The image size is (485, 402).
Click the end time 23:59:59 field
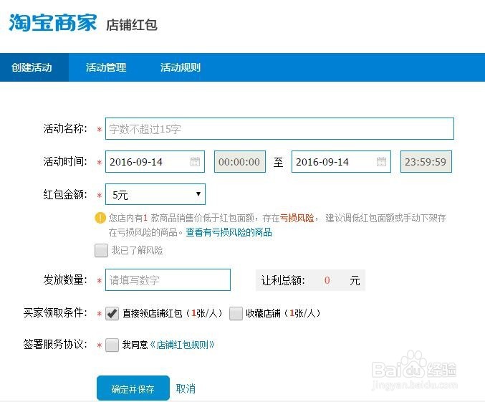(x=426, y=161)
